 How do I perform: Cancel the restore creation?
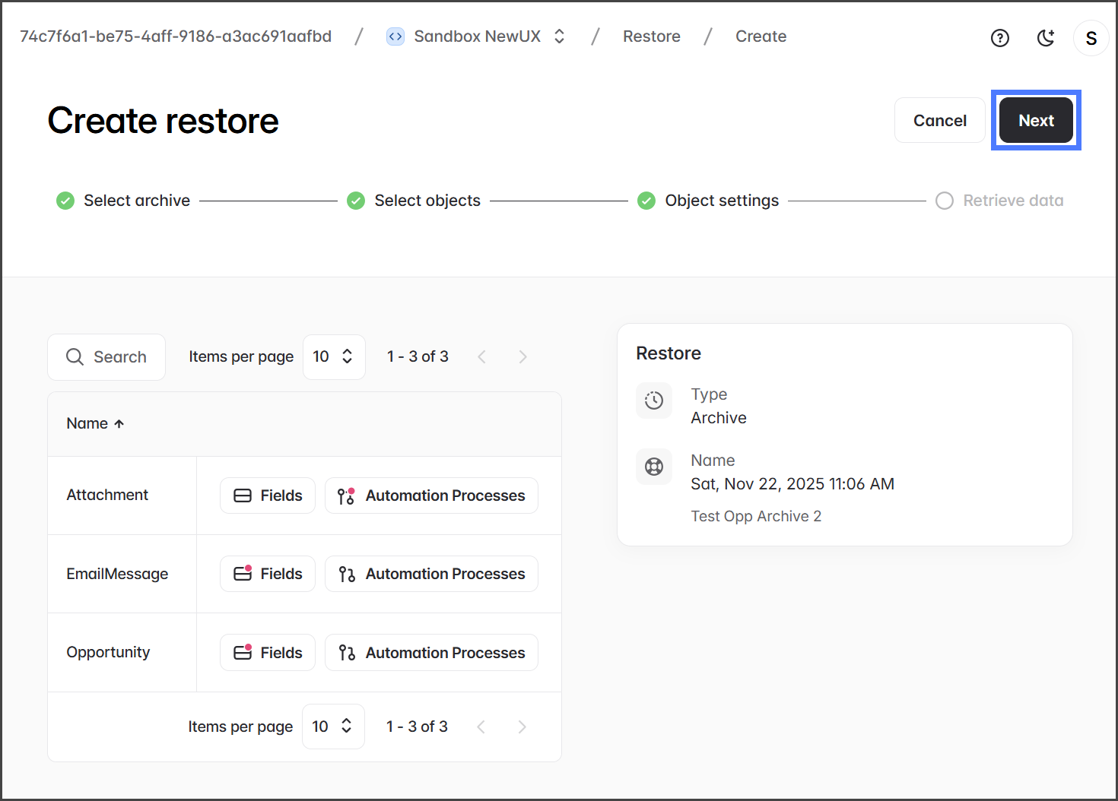[x=939, y=120]
